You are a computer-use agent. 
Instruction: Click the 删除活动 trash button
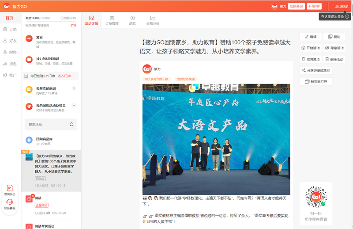click(x=334, y=59)
